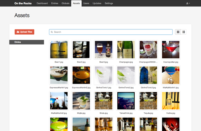Select the MaiKaiMartini2.jpg thumbnail
The width and height of the screenshot is (201, 131).
point(59,101)
